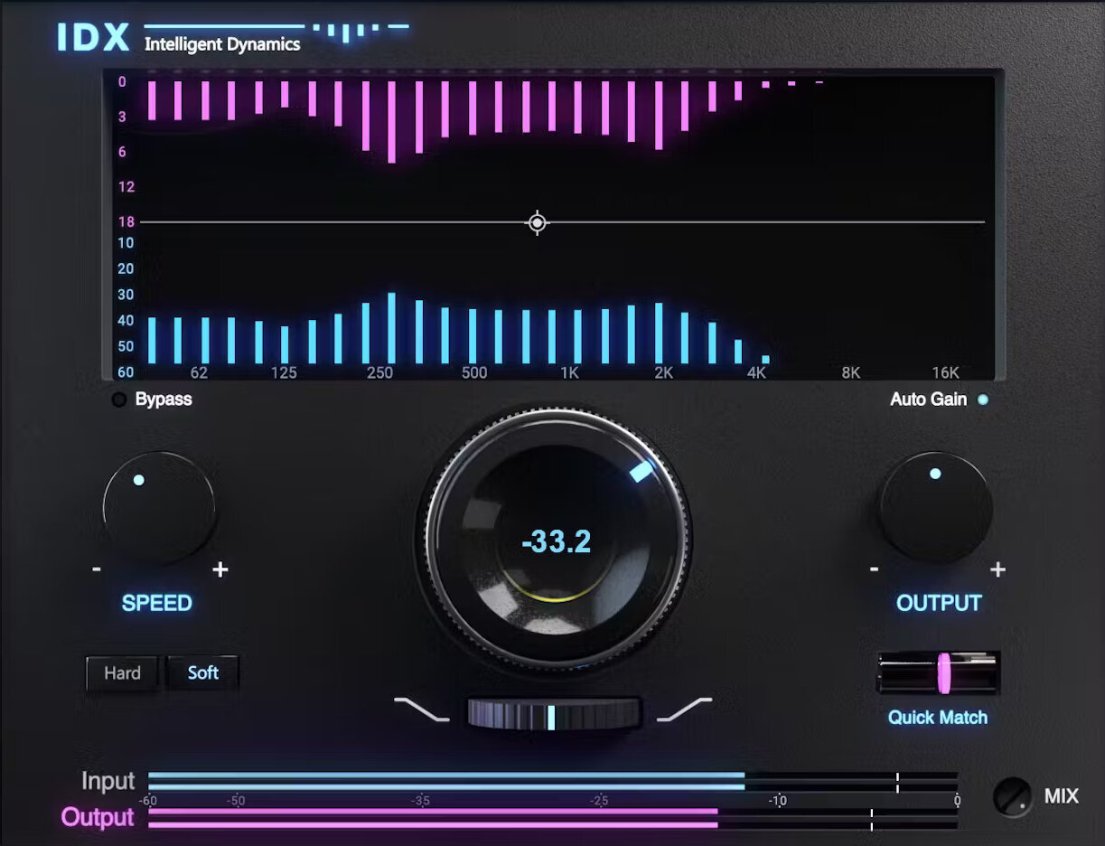Image resolution: width=1105 pixels, height=846 pixels.
Task: Click the MIX label
Action: pyautogui.click(x=1062, y=796)
